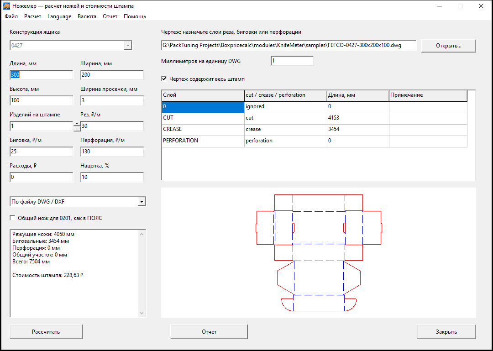The image size is (493, 351).
Task: Click the length cell showing 4153
Action: (358, 118)
